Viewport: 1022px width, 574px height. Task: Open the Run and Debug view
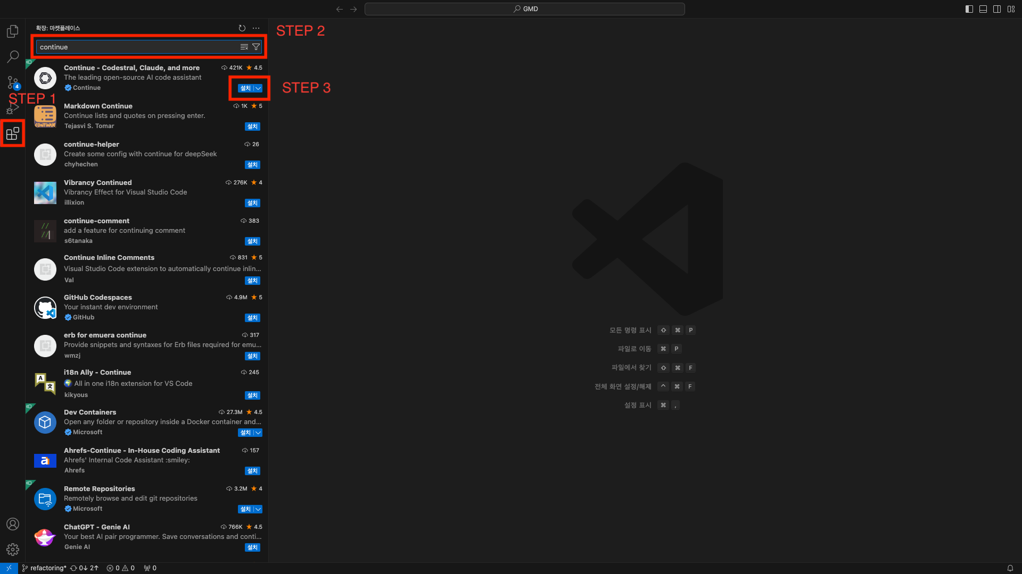tap(13, 108)
